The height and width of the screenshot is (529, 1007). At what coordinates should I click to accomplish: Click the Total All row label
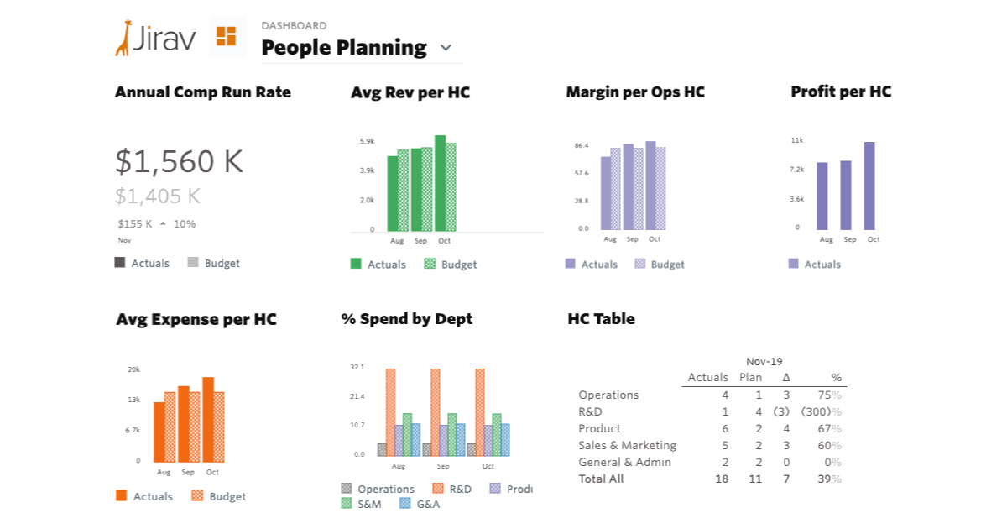[601, 479]
